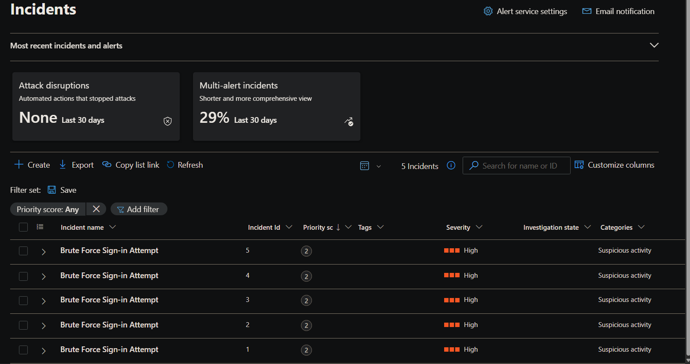
Task: Click the vertical scrollbar down arrow
Action: tap(688, 360)
